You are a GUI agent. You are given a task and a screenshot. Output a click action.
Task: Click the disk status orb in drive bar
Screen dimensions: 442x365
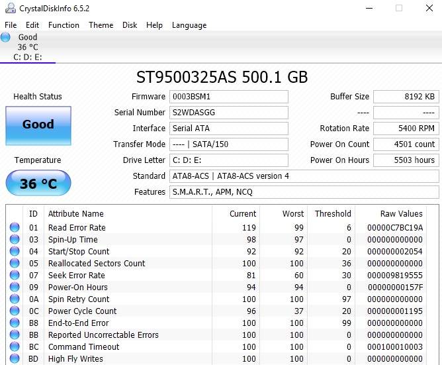[x=6, y=37]
